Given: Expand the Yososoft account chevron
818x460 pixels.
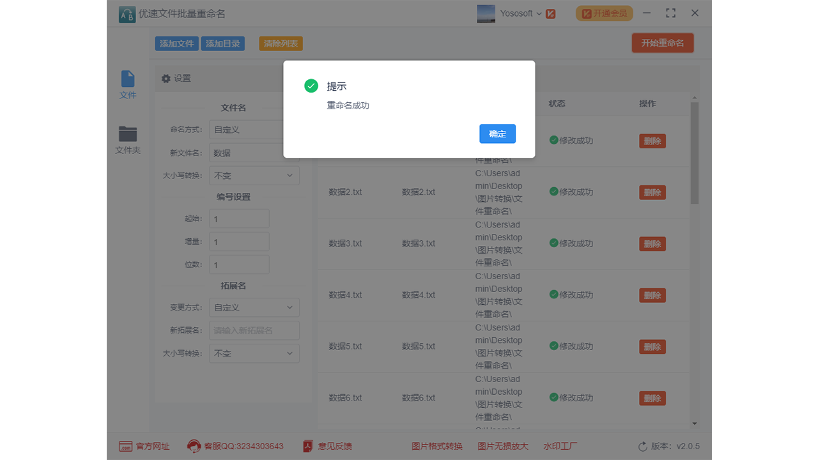Looking at the screenshot, I should (x=539, y=13).
